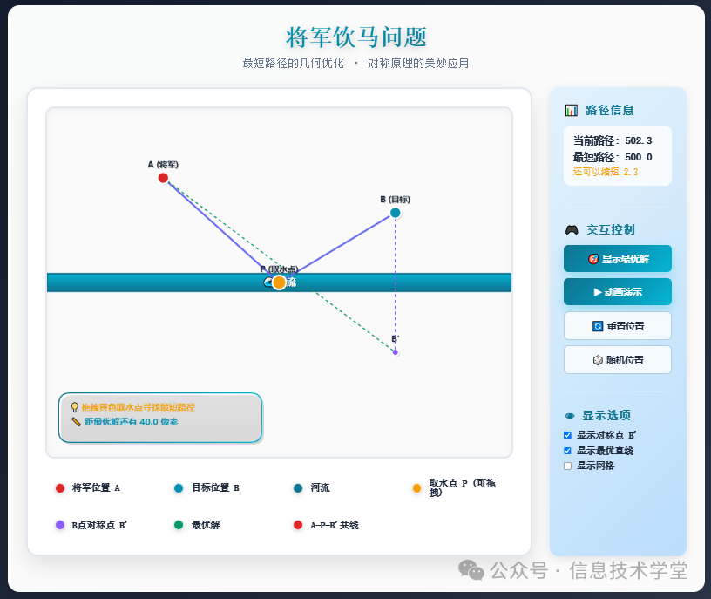Click the dice icon inside 随机位置 button
Viewport: 711px width, 599px height.
pos(596,360)
